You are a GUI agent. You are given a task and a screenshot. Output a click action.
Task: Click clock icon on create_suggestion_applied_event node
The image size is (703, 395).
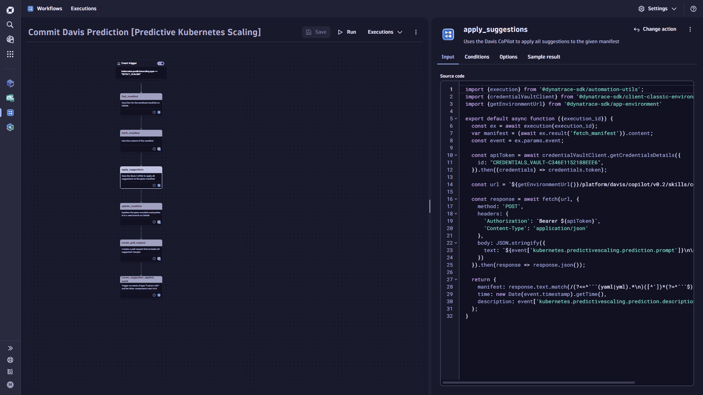click(x=154, y=295)
